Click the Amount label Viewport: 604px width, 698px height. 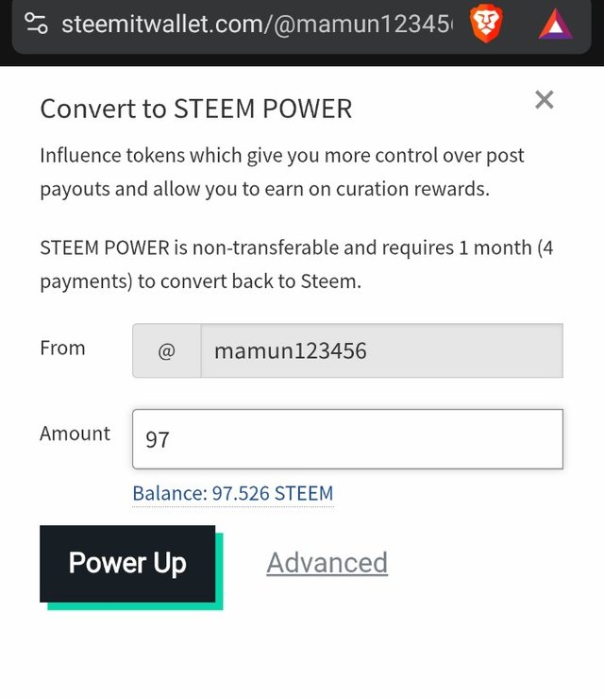click(x=75, y=434)
